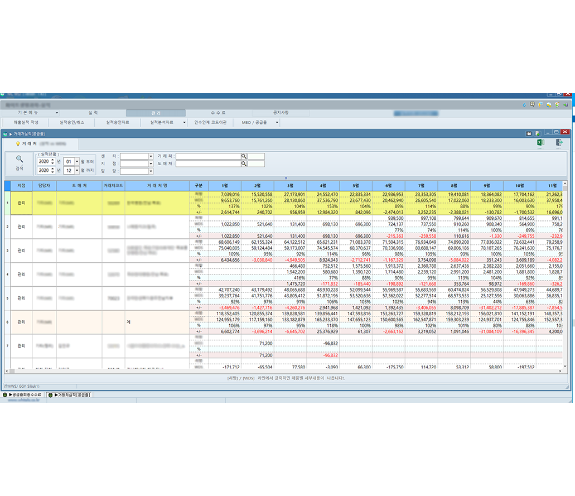The image size is (575, 496).
Task: Open the 실적 menu tab
Action: [93, 113]
